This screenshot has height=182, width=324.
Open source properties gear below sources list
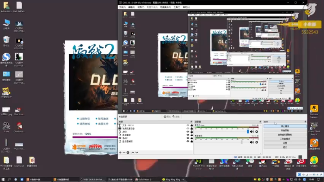point(128,152)
